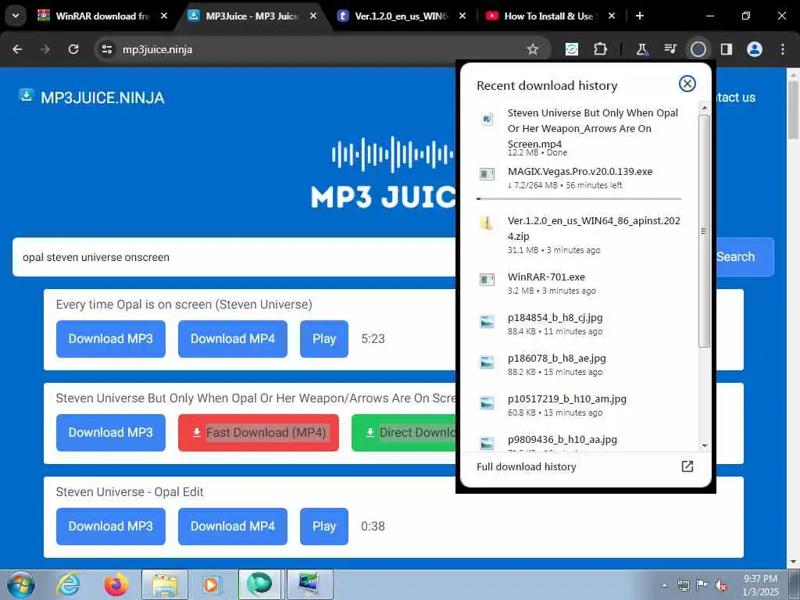
Task: Open the Ver.1.2.0_en_us_WIN64_86_apinst zip entry
Action: click(x=579, y=234)
